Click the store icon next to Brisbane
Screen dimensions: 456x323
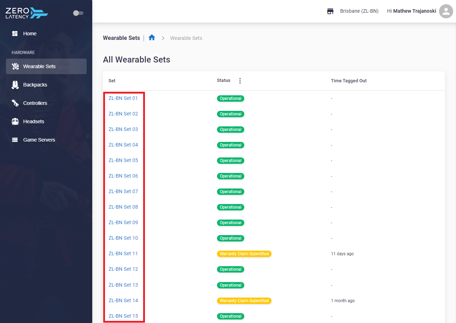pyautogui.click(x=330, y=11)
